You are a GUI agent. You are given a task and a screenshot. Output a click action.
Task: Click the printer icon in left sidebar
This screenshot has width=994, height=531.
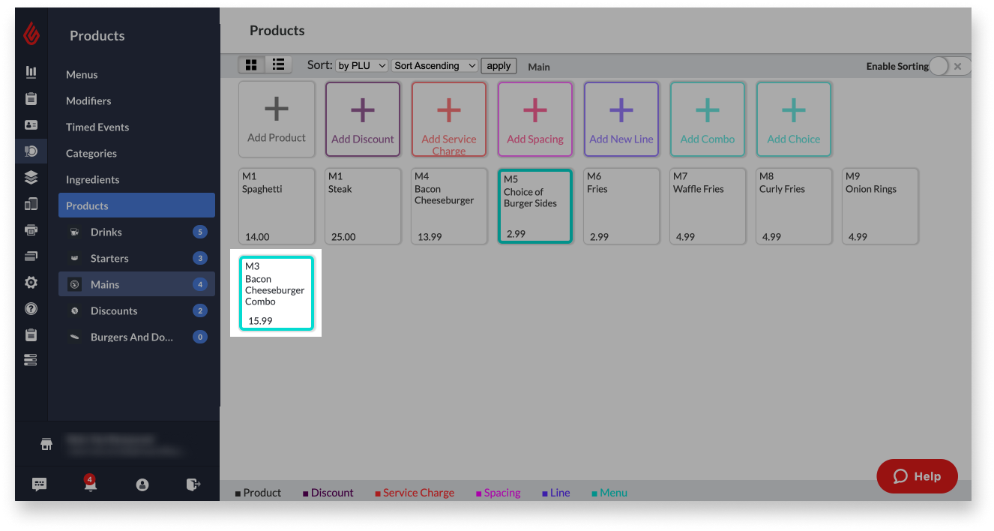pyautogui.click(x=31, y=229)
